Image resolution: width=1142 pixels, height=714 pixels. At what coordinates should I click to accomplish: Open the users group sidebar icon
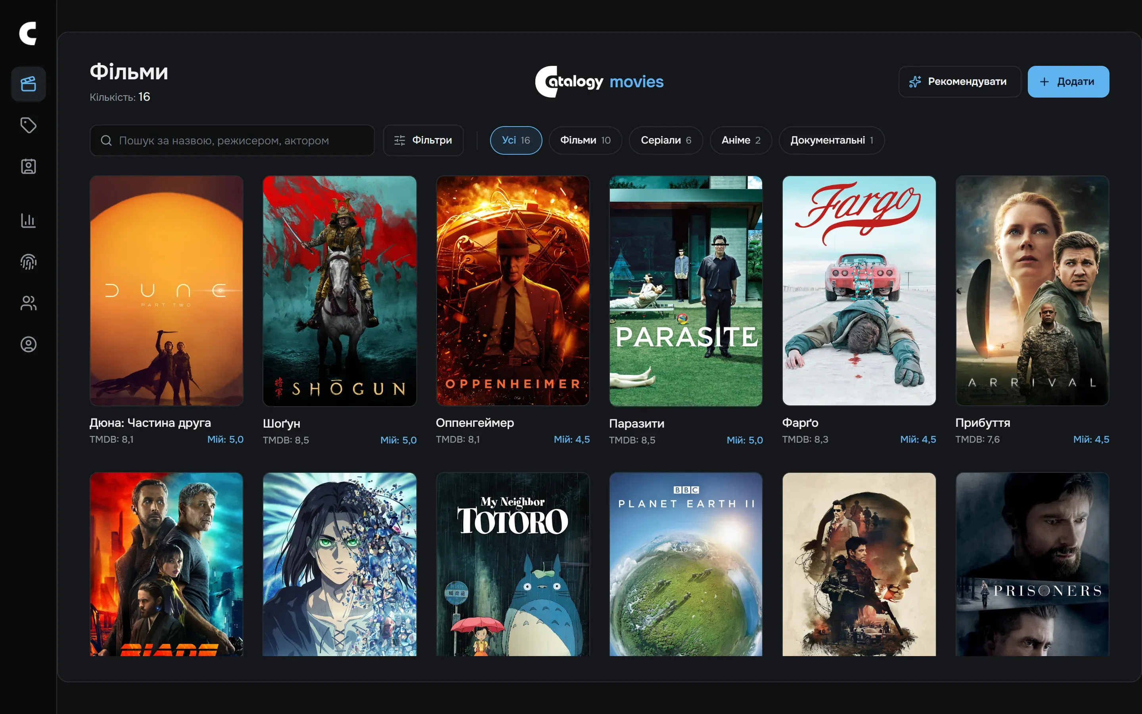click(28, 303)
